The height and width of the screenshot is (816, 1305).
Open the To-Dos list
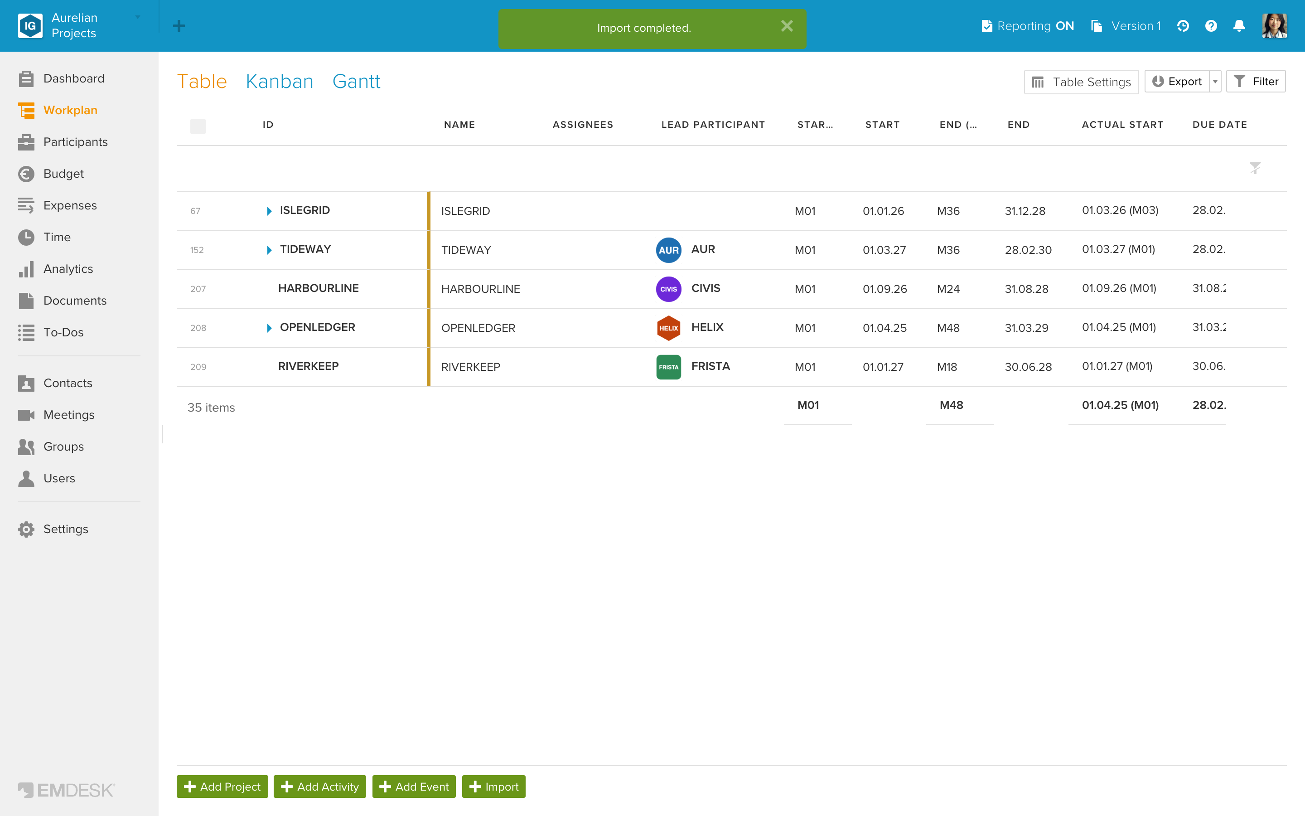tap(51, 332)
